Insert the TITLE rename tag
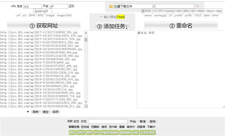This screenshot has height=136, width=225. point(198,15)
